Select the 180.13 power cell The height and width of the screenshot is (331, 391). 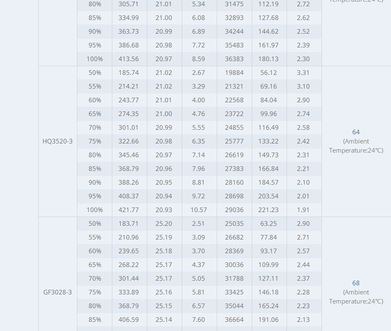(268, 59)
